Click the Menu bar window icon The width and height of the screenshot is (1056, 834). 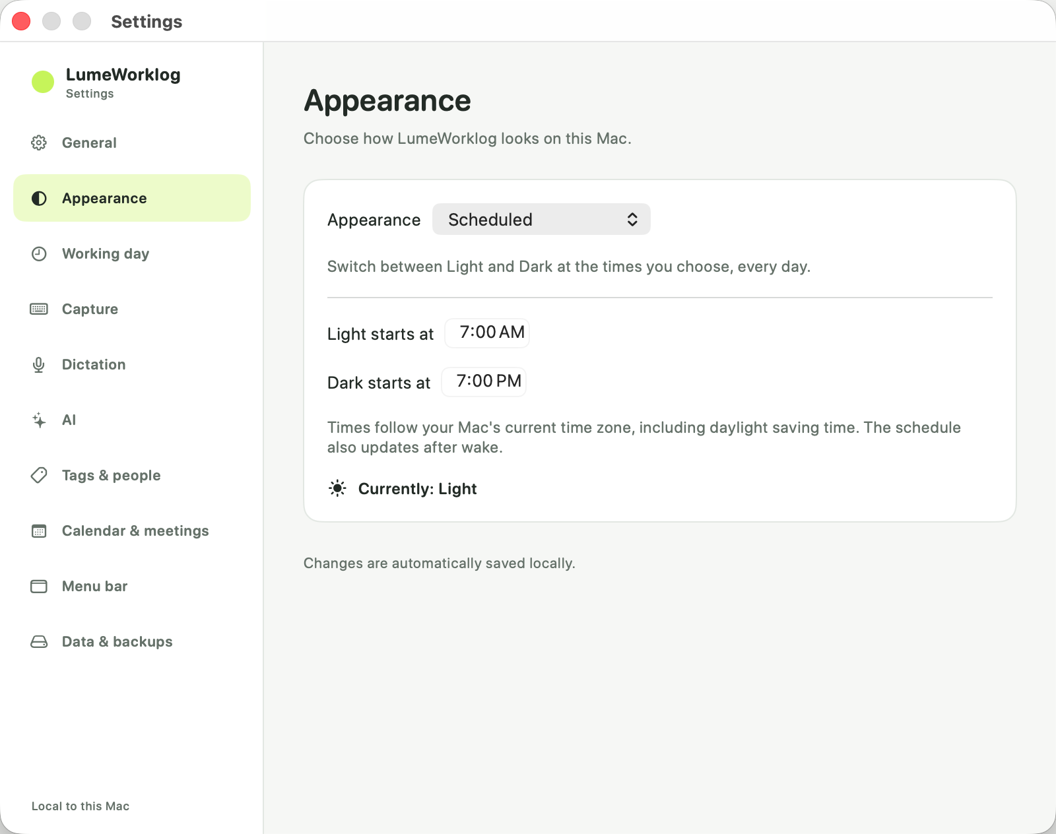click(39, 586)
